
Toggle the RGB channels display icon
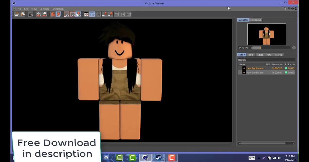pyautogui.click(x=79, y=14)
